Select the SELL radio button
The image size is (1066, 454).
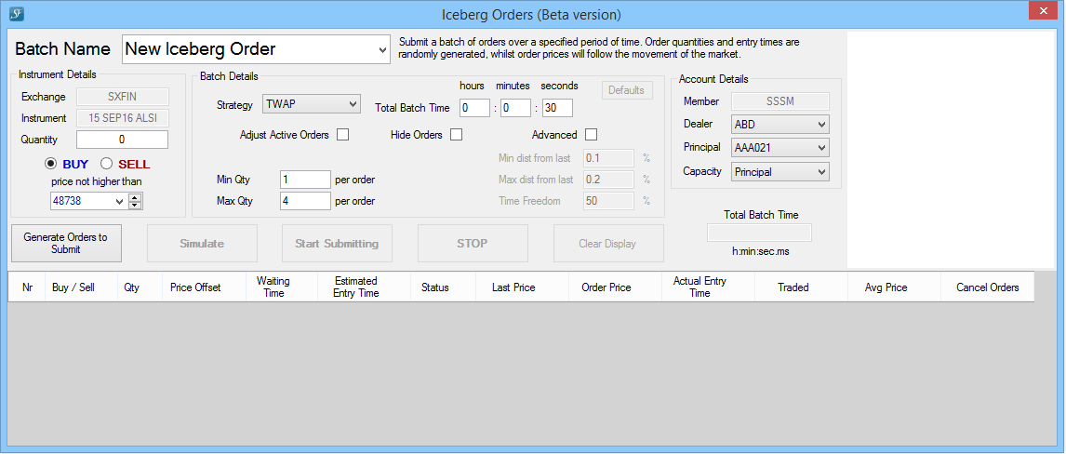[x=107, y=165]
